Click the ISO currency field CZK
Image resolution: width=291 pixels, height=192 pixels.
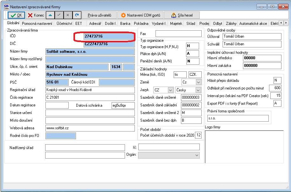click(195, 75)
